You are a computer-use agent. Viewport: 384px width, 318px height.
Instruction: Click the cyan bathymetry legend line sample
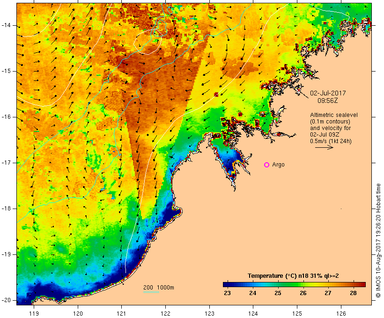pos(151,292)
